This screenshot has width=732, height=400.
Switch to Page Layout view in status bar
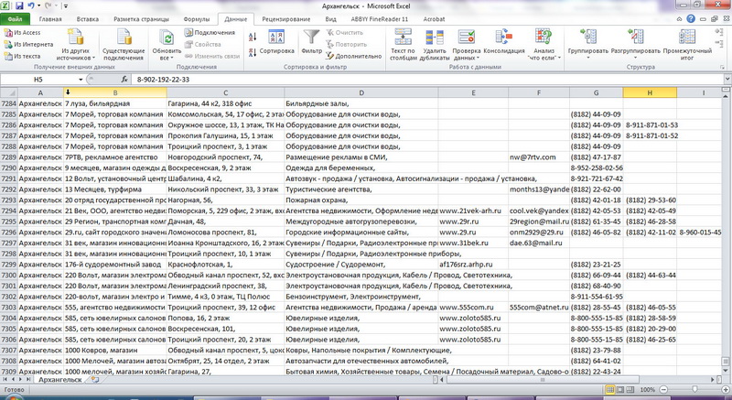[x=620, y=389]
